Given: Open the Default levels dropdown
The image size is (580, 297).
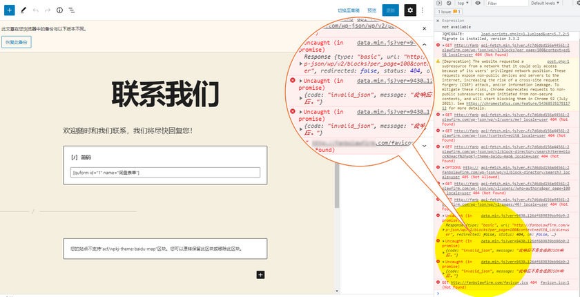Looking at the screenshot, I should (545, 3).
